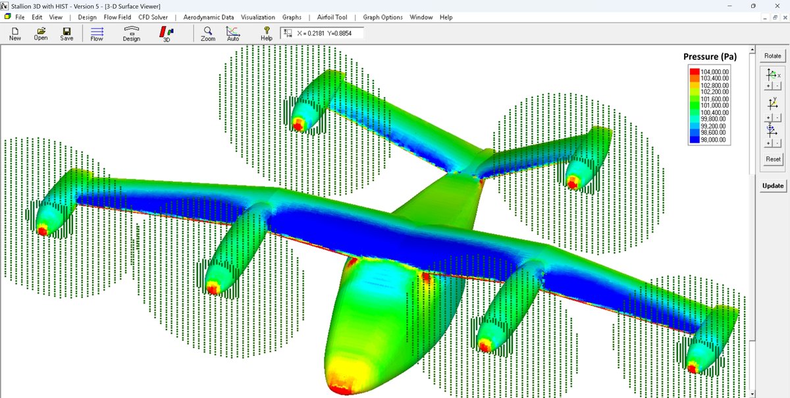This screenshot has width=790, height=398.
Task: Decrease z-axis rotation with minus button
Action: 777,143
